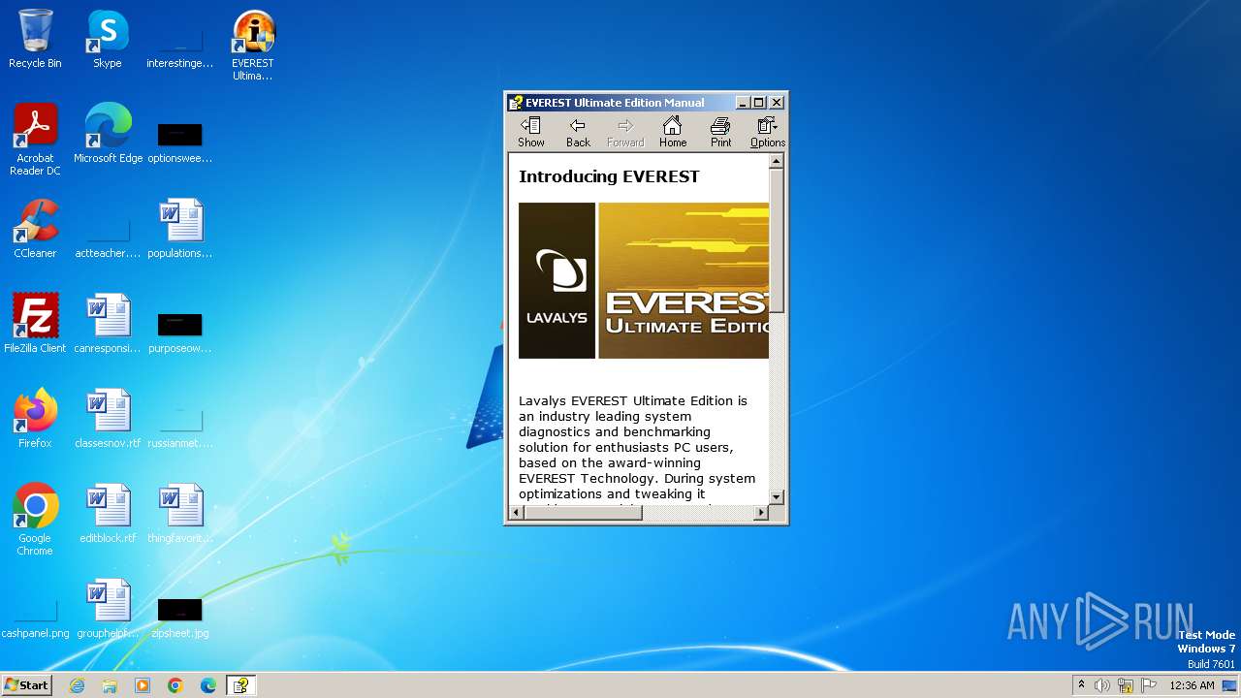
Task: Click the volume speaker tray icon
Action: tap(1102, 685)
